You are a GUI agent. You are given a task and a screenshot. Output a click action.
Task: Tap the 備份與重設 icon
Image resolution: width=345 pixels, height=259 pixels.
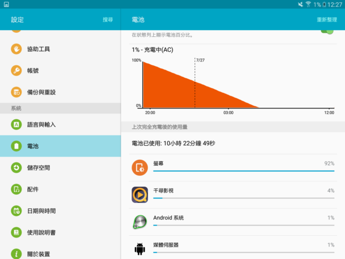click(x=16, y=92)
